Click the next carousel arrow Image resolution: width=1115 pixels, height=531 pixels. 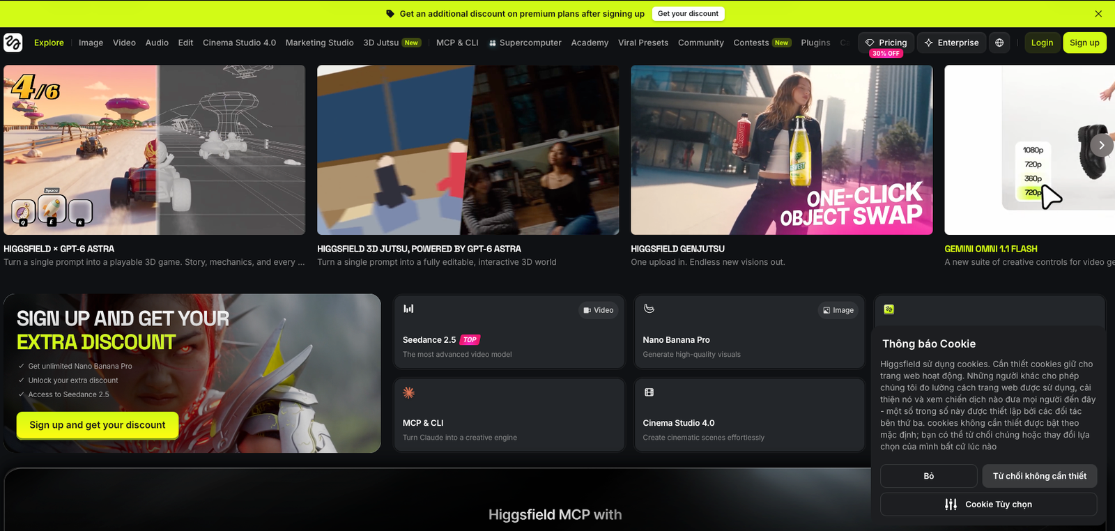point(1101,145)
